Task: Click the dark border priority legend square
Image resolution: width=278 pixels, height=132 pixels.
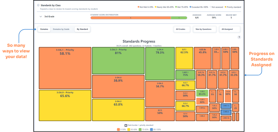Action: click(x=126, y=125)
